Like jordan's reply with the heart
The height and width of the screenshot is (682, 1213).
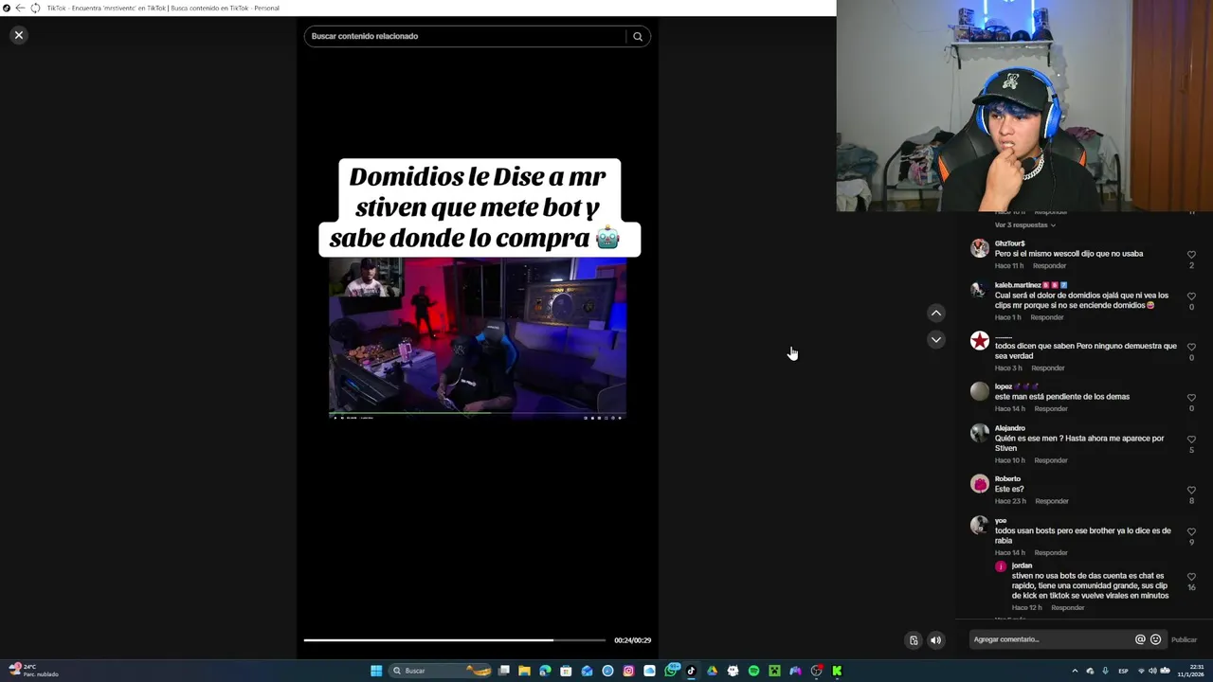coord(1191,577)
